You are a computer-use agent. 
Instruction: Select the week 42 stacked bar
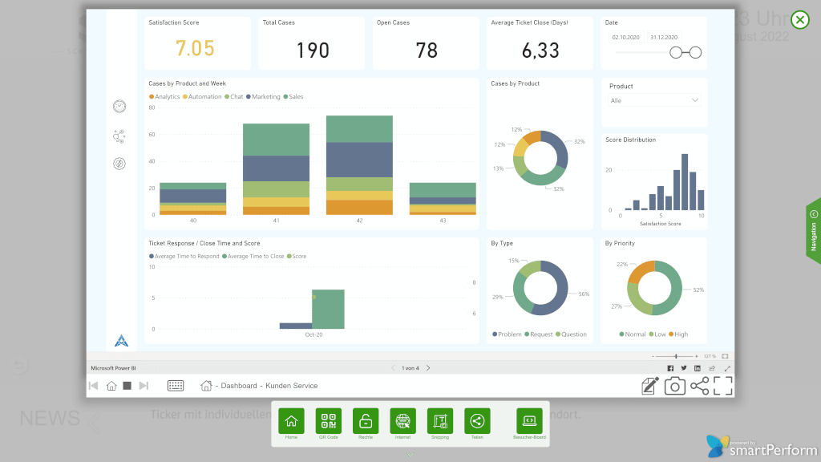coord(359,165)
